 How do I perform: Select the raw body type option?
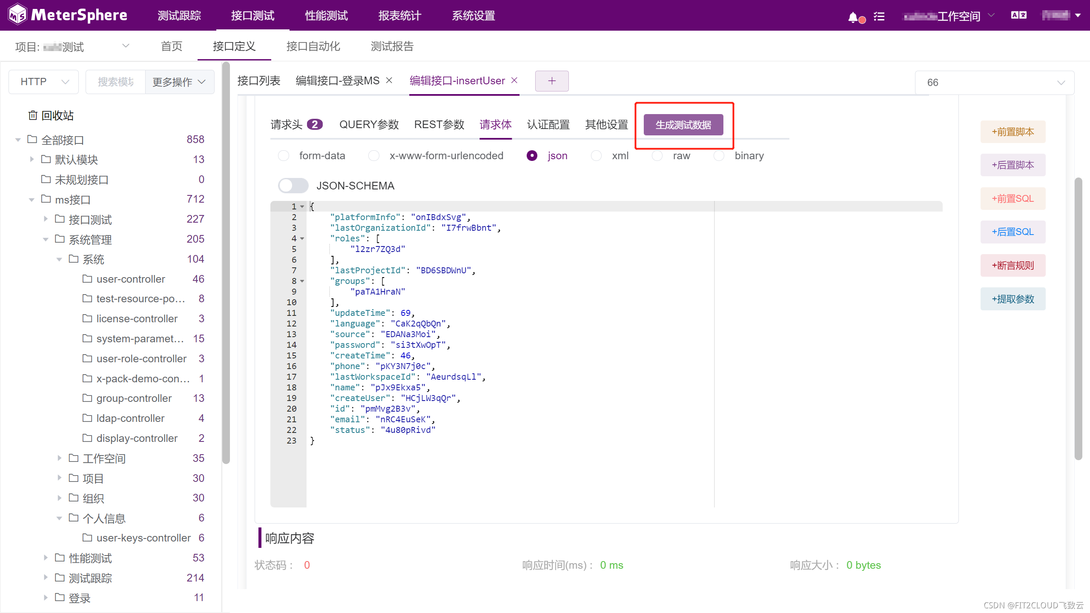point(657,156)
